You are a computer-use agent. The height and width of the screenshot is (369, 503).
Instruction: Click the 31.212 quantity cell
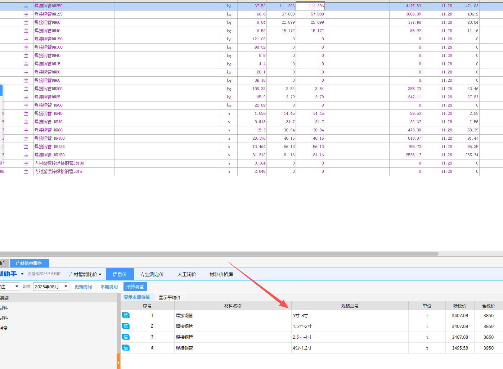point(252,155)
